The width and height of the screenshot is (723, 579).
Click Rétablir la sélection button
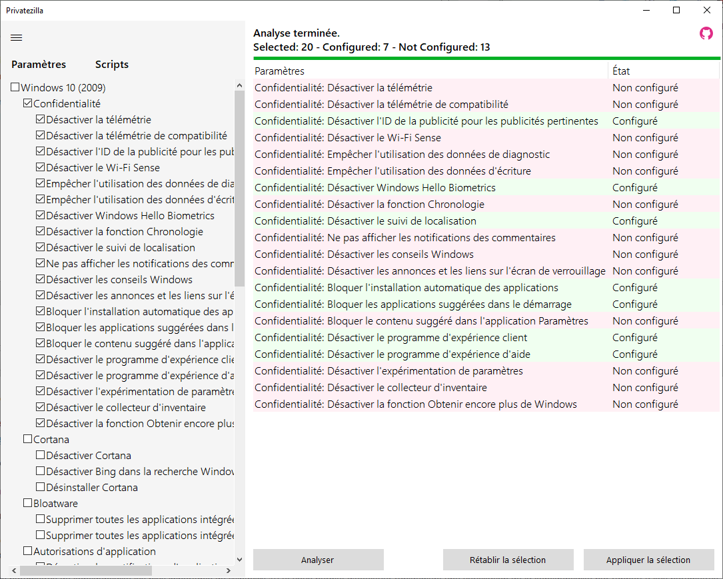(508, 560)
